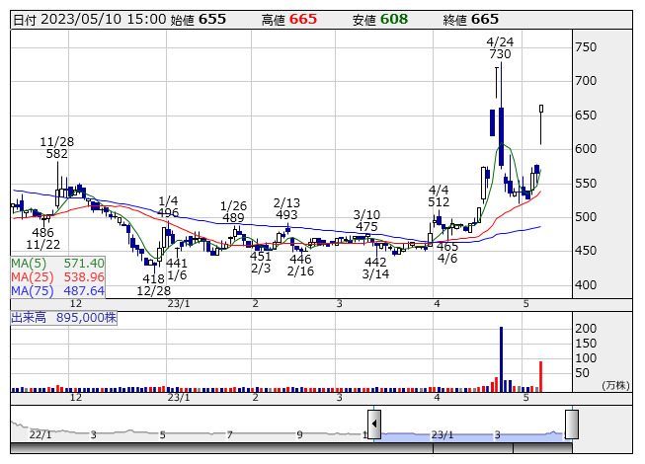This screenshot has height=464, width=645.
Task: Click the 11/28 582 high label
Action: click(x=56, y=148)
